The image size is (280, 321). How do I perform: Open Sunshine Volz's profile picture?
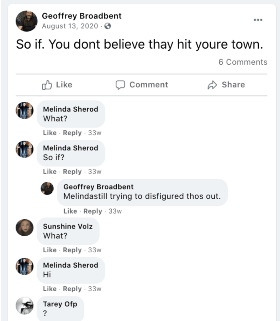[24, 227]
